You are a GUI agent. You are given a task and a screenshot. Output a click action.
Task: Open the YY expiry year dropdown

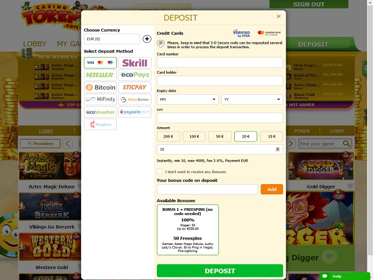point(252,99)
